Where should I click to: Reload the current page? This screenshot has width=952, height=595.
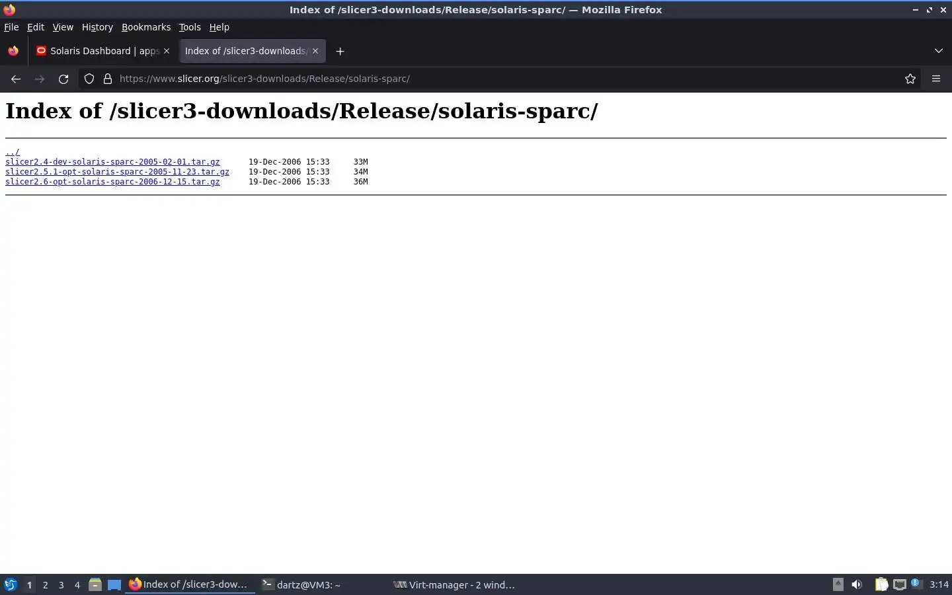pos(63,79)
